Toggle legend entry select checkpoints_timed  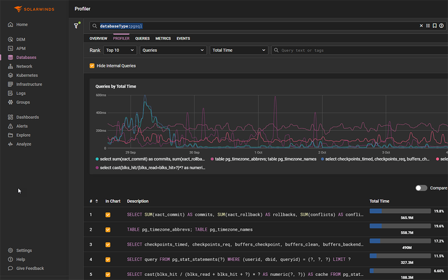375,159
